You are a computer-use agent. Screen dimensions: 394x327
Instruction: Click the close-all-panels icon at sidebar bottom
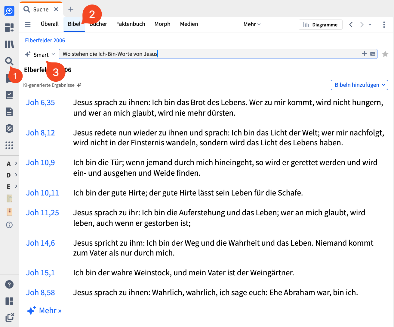(10, 317)
